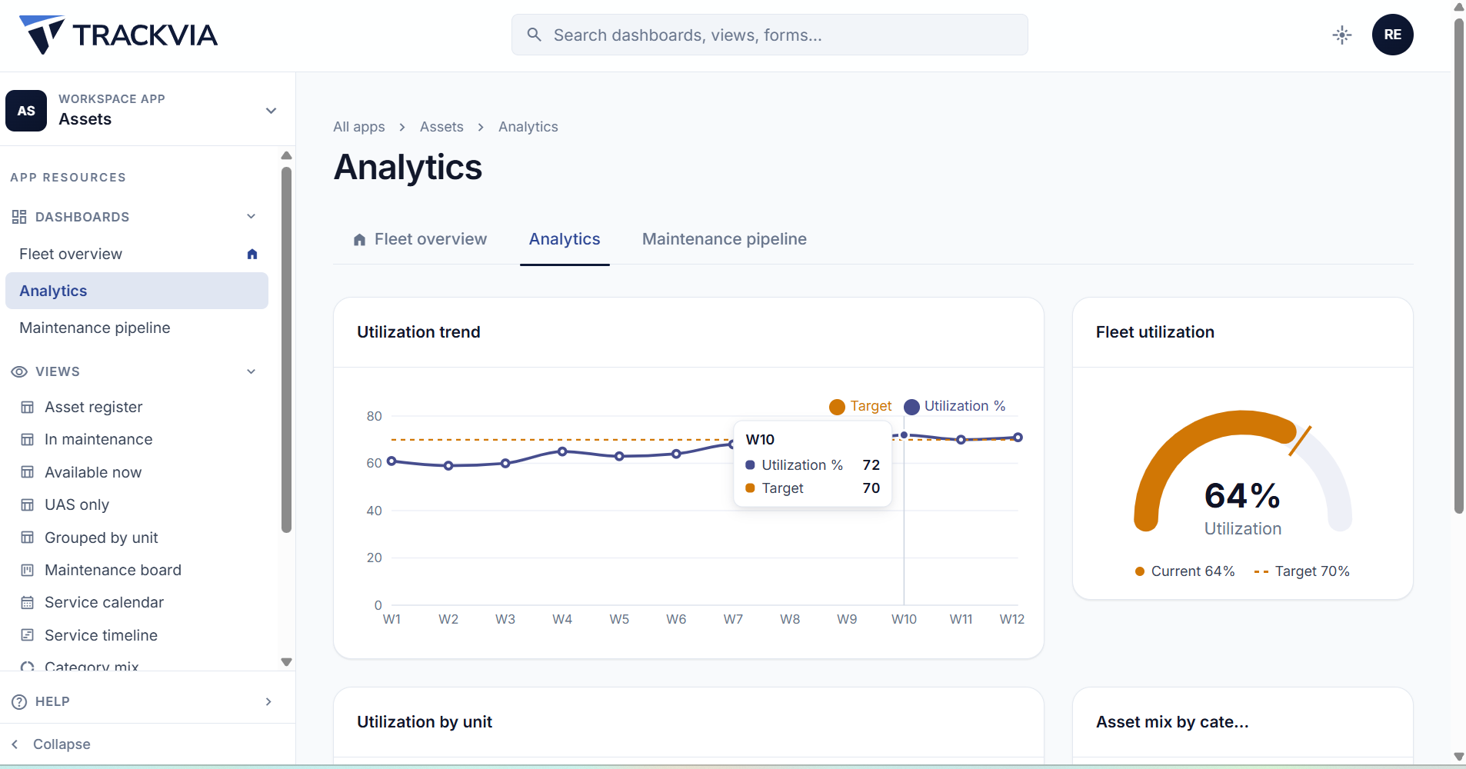Switch to the Maintenance pipeline tab
This screenshot has width=1466, height=769.
click(x=725, y=239)
